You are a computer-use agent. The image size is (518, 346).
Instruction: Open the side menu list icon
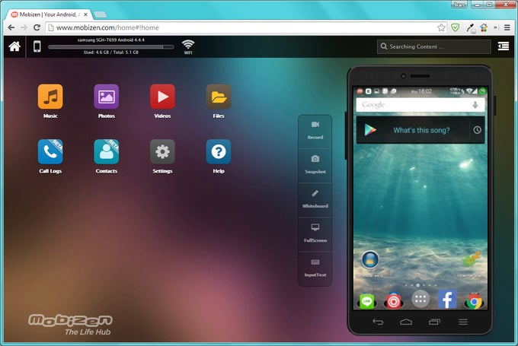503,46
